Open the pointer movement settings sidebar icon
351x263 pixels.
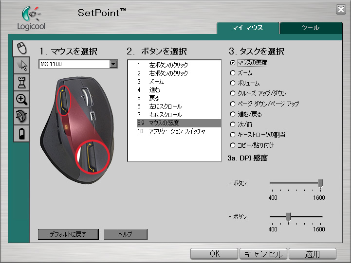(21, 65)
